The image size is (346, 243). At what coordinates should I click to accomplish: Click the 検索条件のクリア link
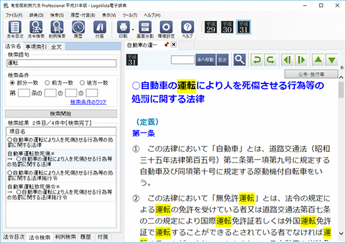88,102
